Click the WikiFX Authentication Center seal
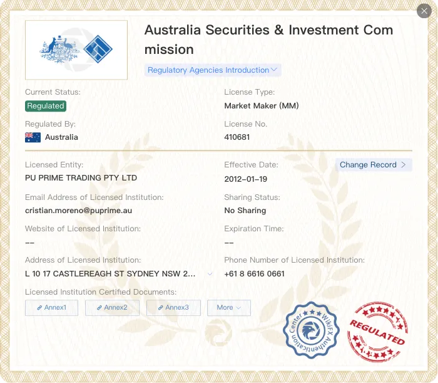 click(311, 330)
